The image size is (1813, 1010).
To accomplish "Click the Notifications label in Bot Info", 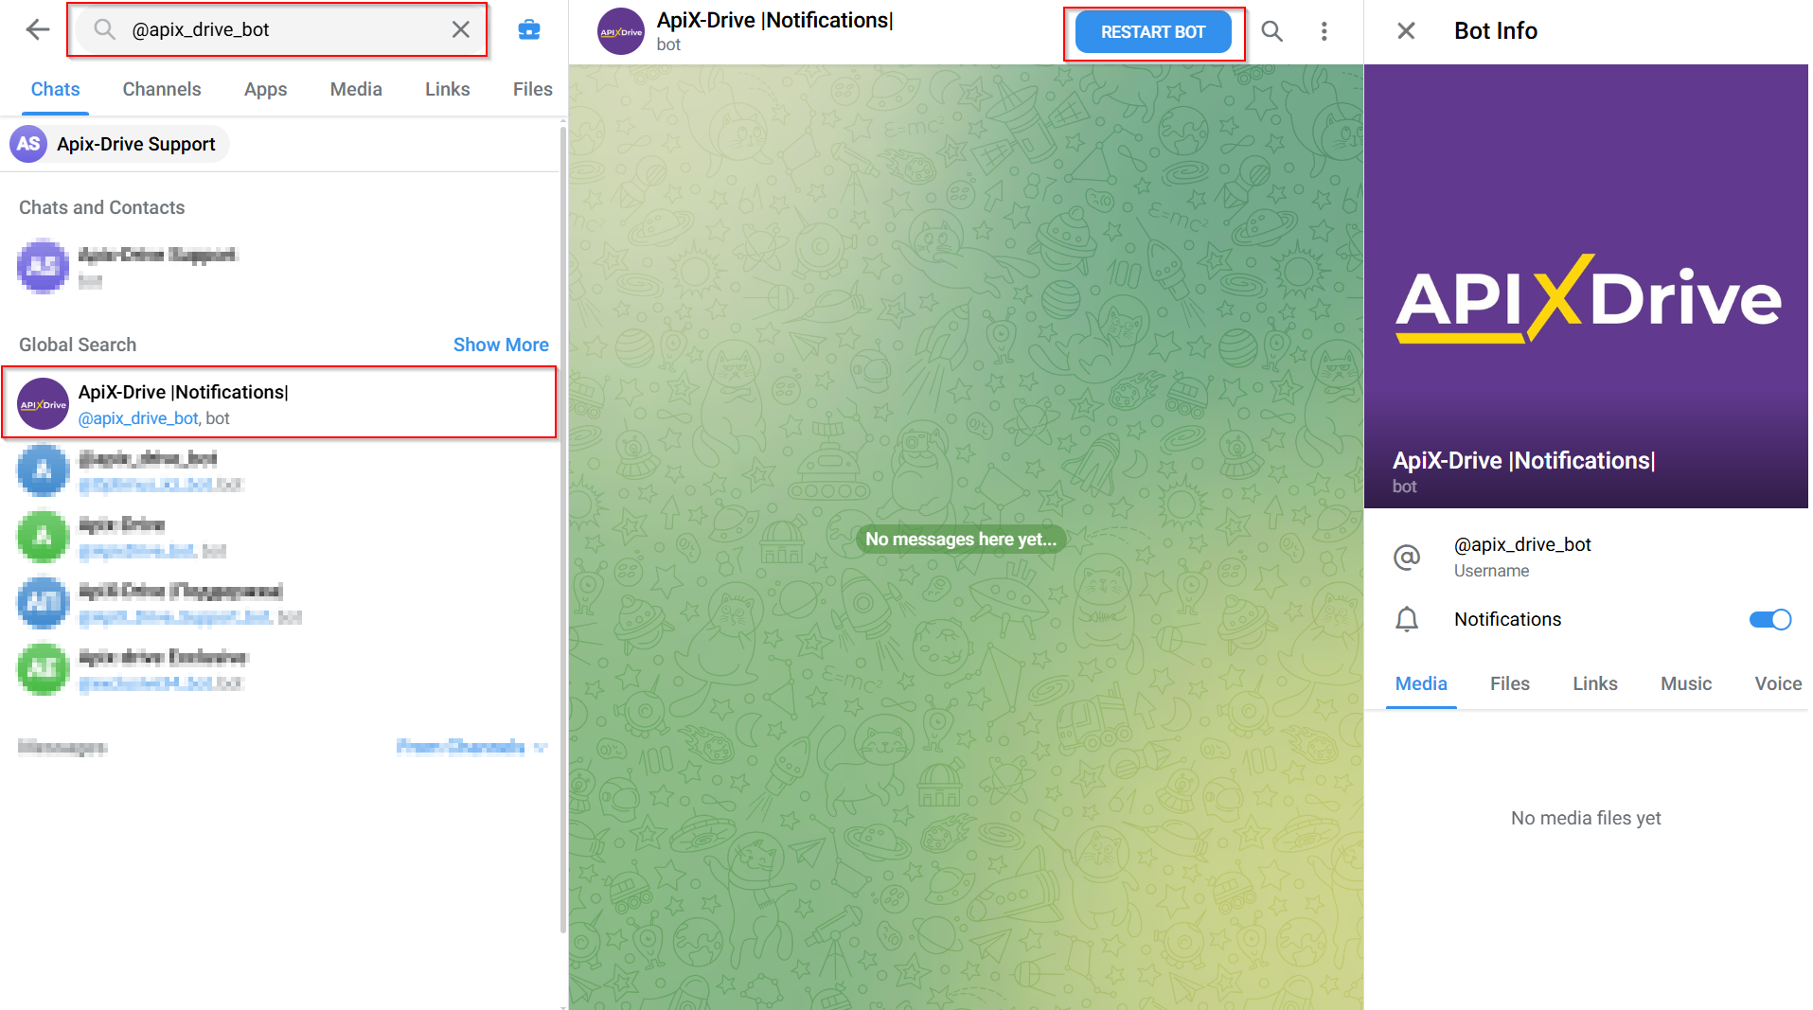I will [1507, 619].
